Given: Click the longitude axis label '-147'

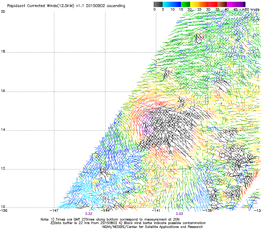Looking at the screenshot, I should pyautogui.click(x=54, y=211).
